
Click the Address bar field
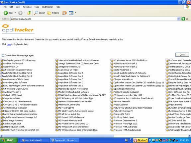(x=94, y=19)
